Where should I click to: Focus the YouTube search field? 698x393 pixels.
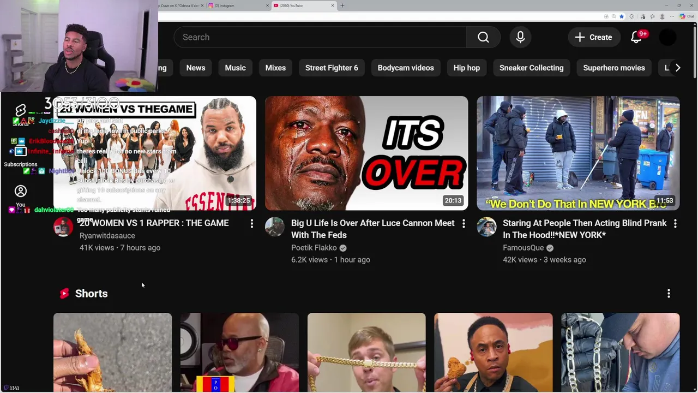coord(320,37)
